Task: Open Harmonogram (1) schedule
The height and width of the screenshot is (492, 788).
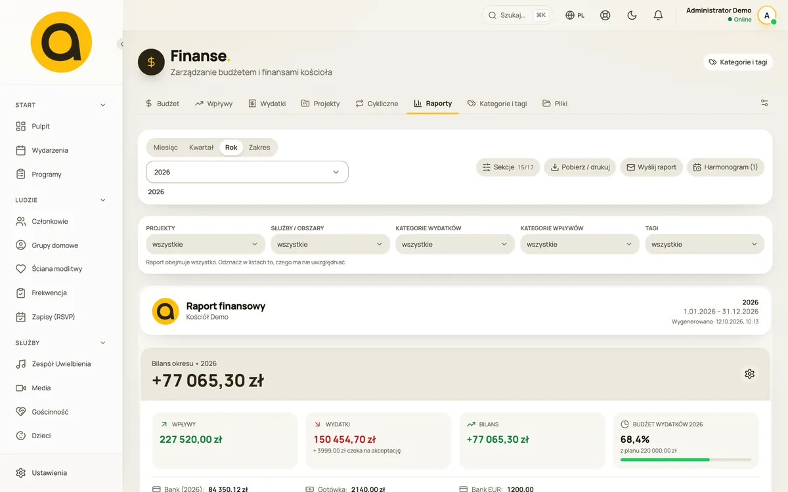Action: click(725, 167)
